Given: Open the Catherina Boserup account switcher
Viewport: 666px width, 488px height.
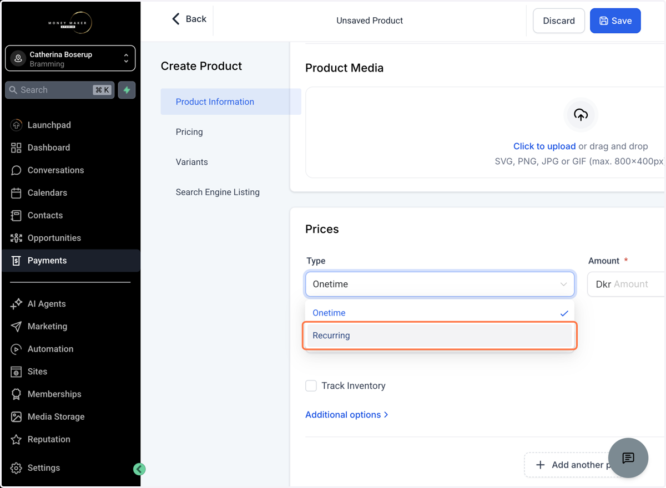Looking at the screenshot, I should [x=70, y=59].
